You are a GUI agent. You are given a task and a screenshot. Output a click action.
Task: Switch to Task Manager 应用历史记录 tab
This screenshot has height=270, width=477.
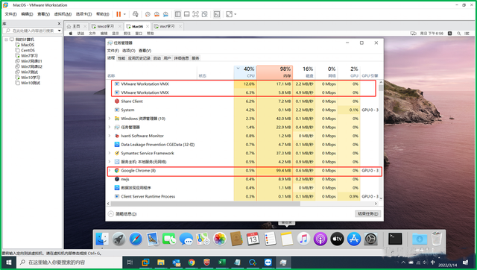pyautogui.click(x=139, y=58)
